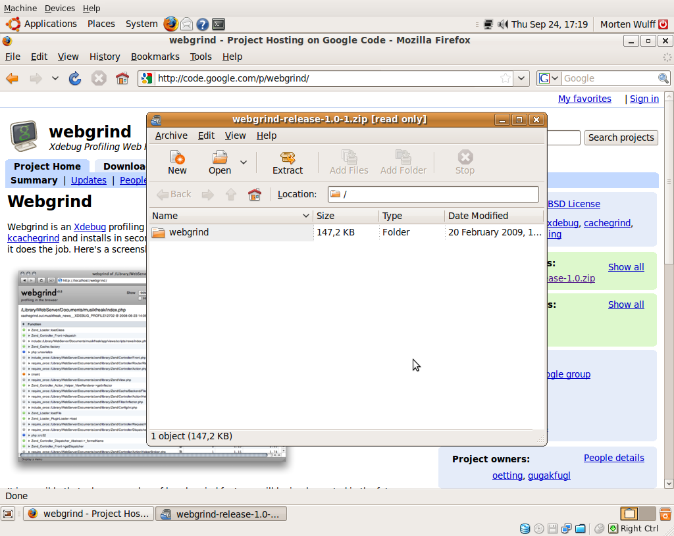
Task: Click the Date Modified column header
Action: click(494, 216)
